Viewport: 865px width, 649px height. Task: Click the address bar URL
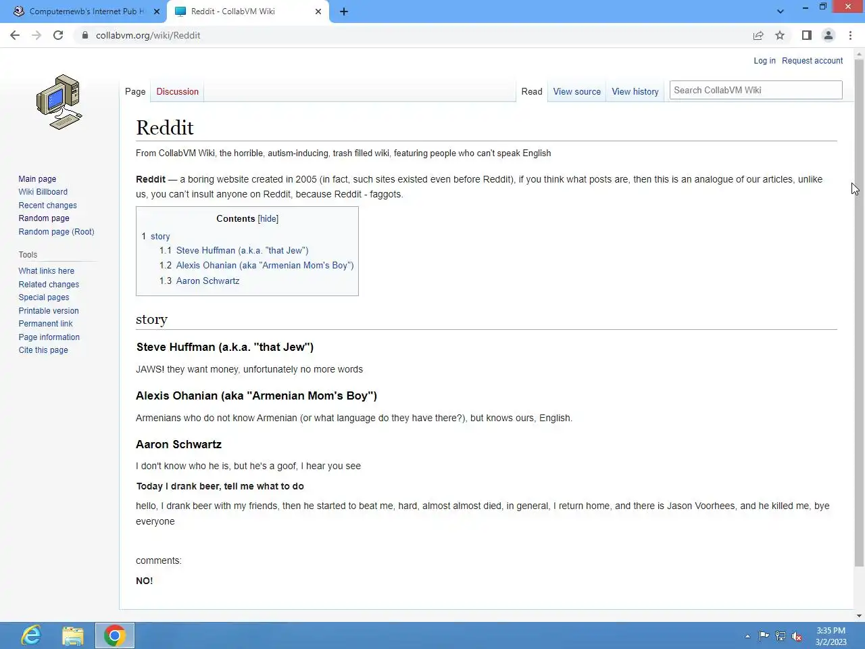pos(148,35)
